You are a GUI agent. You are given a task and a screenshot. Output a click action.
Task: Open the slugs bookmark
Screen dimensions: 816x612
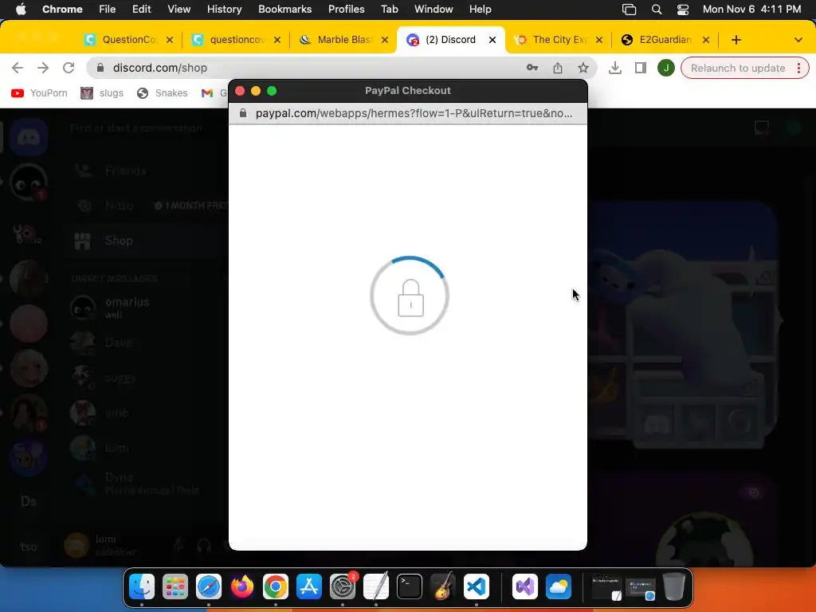[x=102, y=93]
